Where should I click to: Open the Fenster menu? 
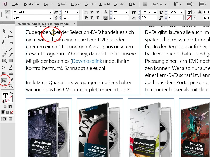[x=119, y=4]
